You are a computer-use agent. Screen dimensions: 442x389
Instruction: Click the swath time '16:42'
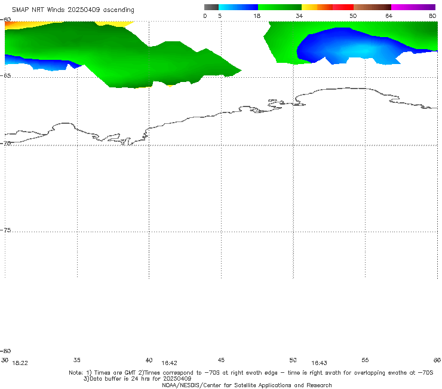pos(169,363)
